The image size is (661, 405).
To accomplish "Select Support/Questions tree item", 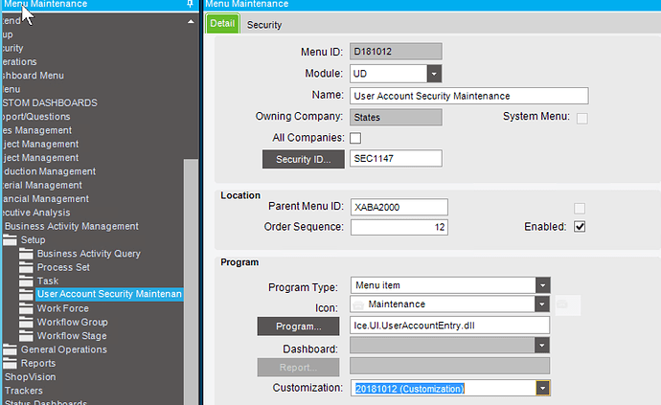I will pyautogui.click(x=35, y=116).
